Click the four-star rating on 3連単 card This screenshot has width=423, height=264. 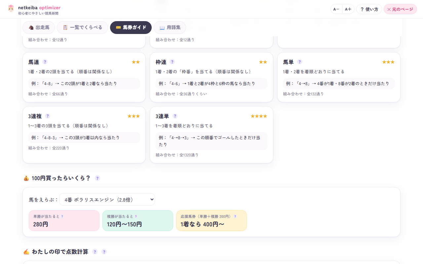click(x=259, y=116)
